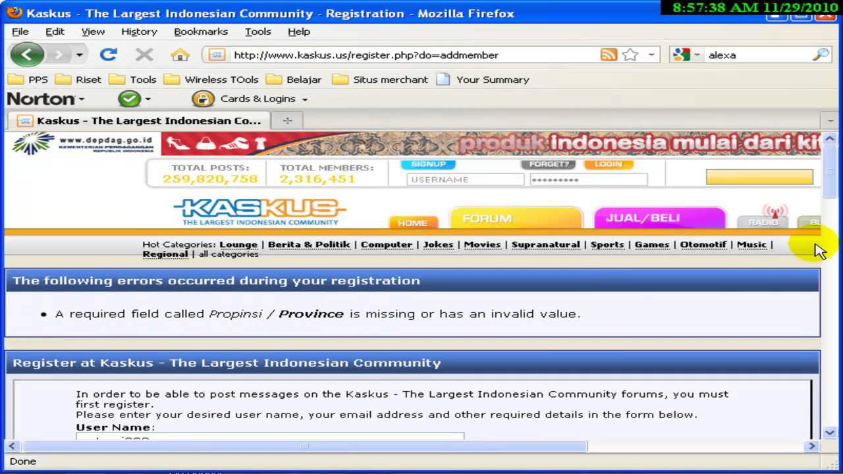Open the Otomotif category link
This screenshot has width=843, height=474.
click(x=703, y=244)
